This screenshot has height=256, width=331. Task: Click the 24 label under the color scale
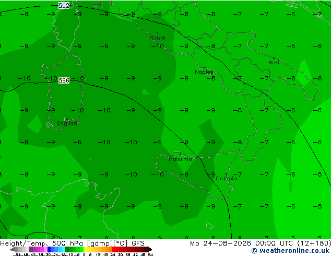pos(113,254)
